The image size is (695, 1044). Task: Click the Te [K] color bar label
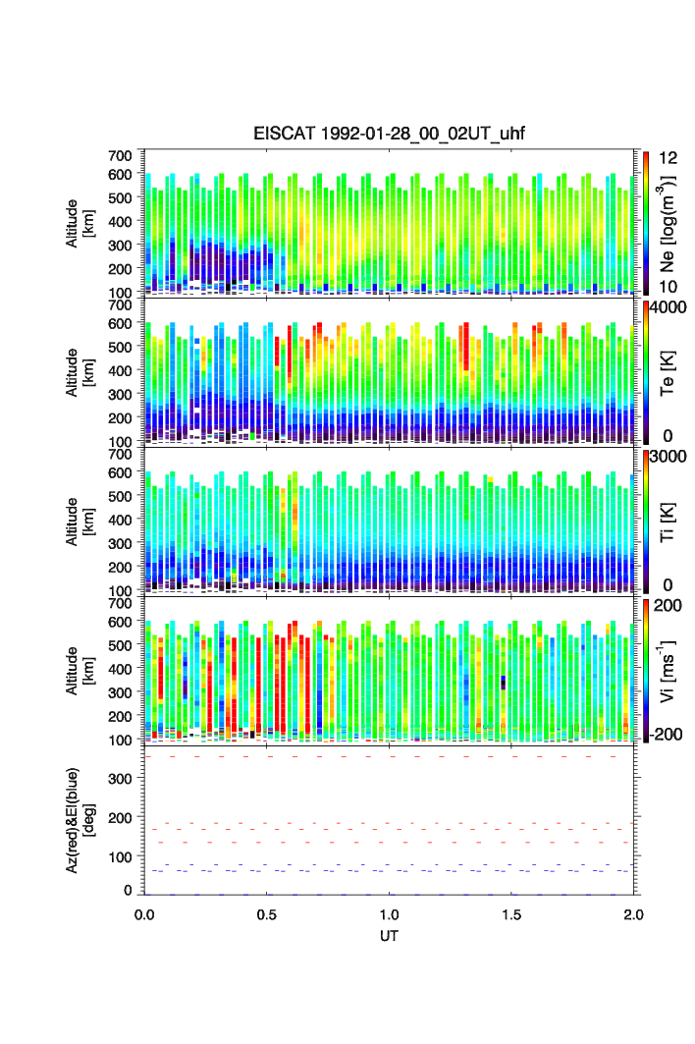tap(668, 373)
